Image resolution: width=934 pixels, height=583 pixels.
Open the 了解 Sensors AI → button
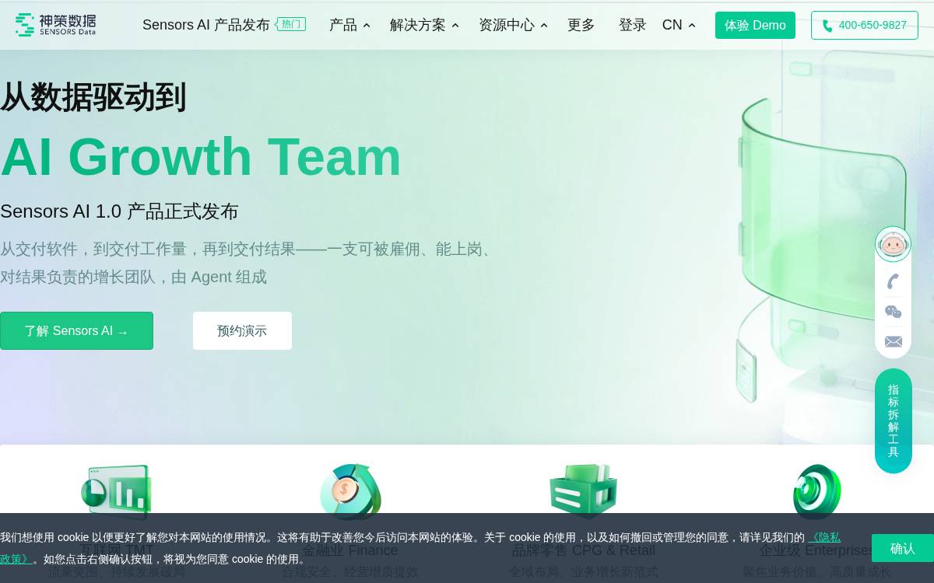coord(76,330)
